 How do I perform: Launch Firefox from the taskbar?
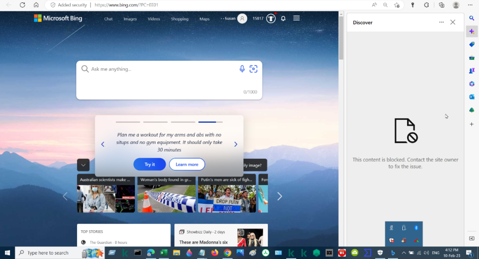pos(214,253)
